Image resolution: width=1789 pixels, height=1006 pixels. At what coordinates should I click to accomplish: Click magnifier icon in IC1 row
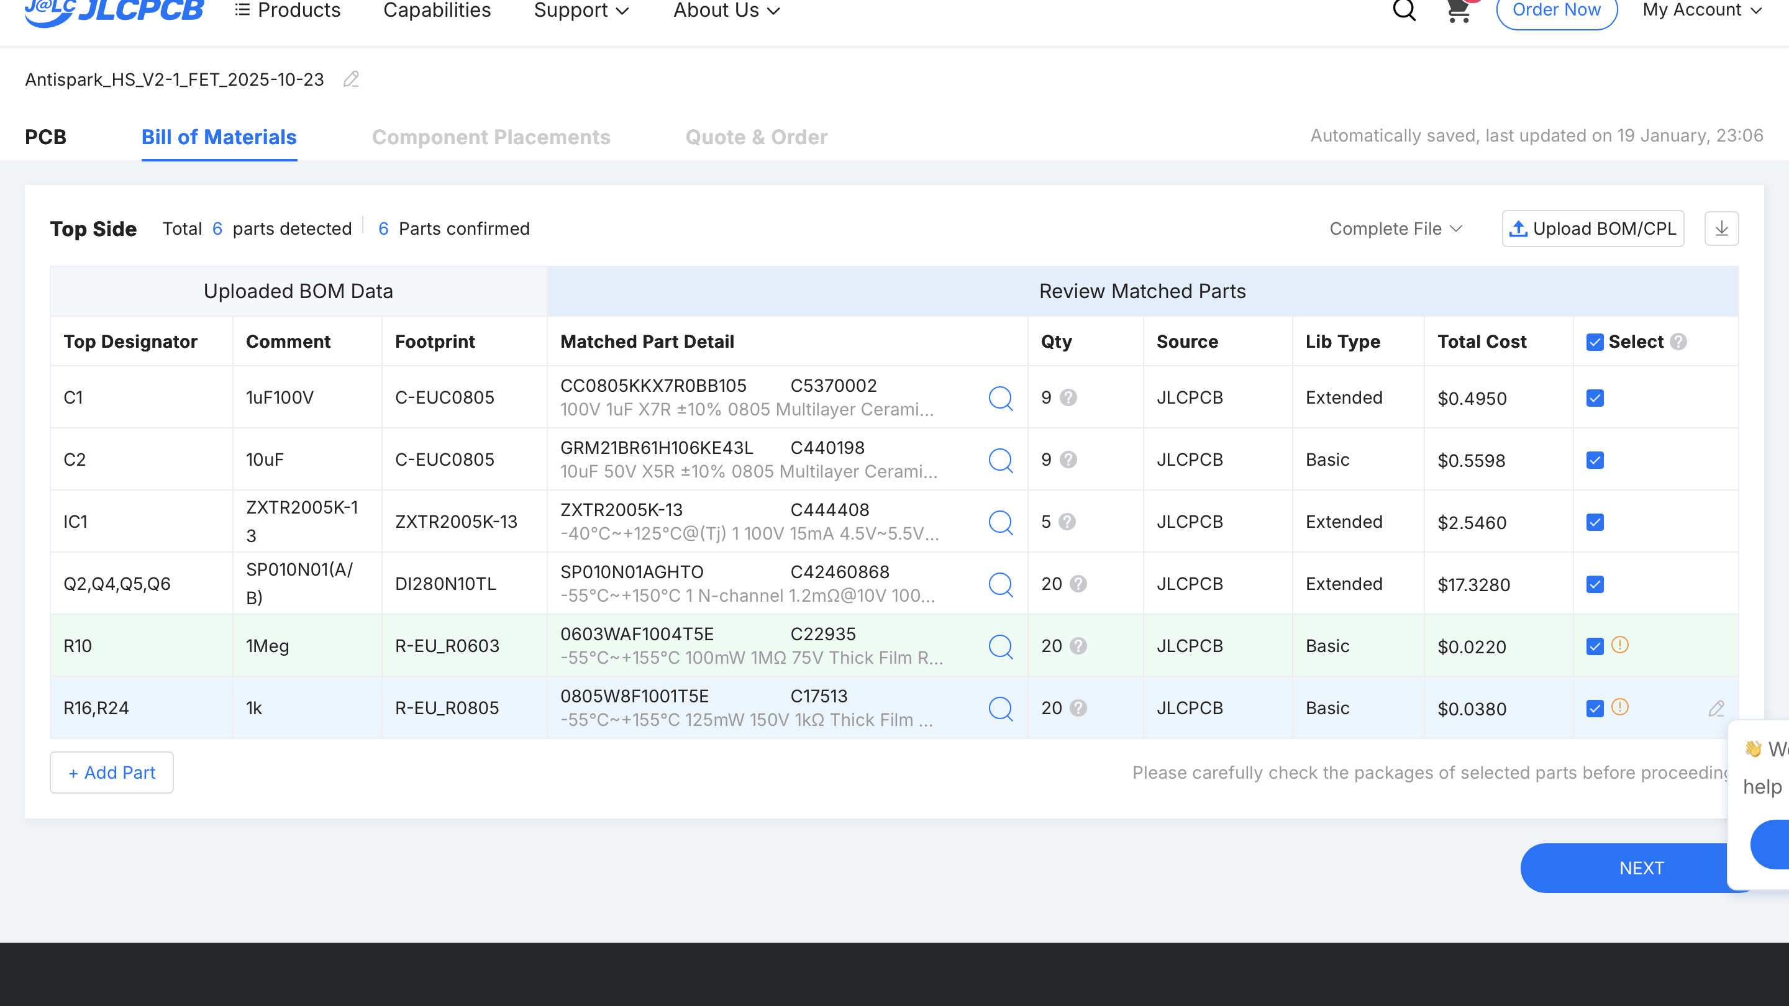tap(1000, 522)
